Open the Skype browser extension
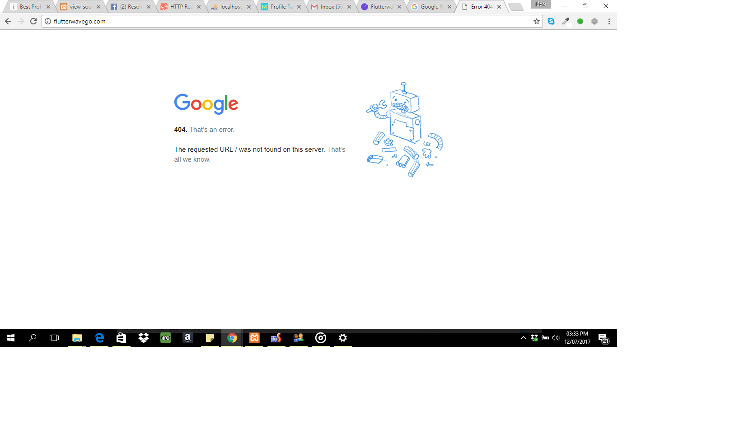730x448 pixels. (x=551, y=21)
